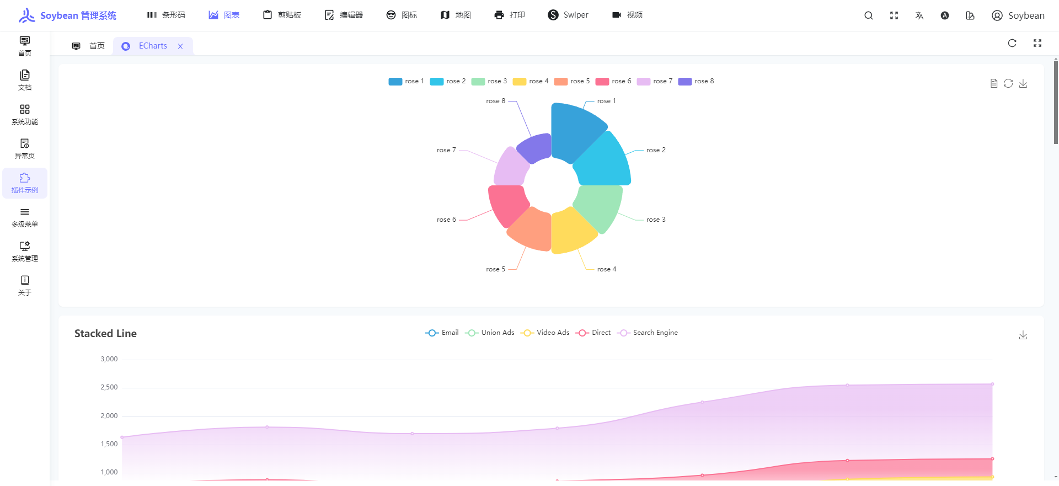Close the ECharts tab
The width and height of the screenshot is (1059, 486).
coord(180,46)
